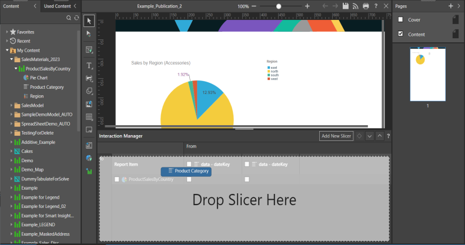Expand the SalesModel folder
This screenshot has width=465, height=245.
[x=11, y=106]
